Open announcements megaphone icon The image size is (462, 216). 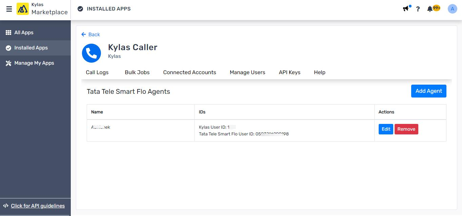coord(406,8)
